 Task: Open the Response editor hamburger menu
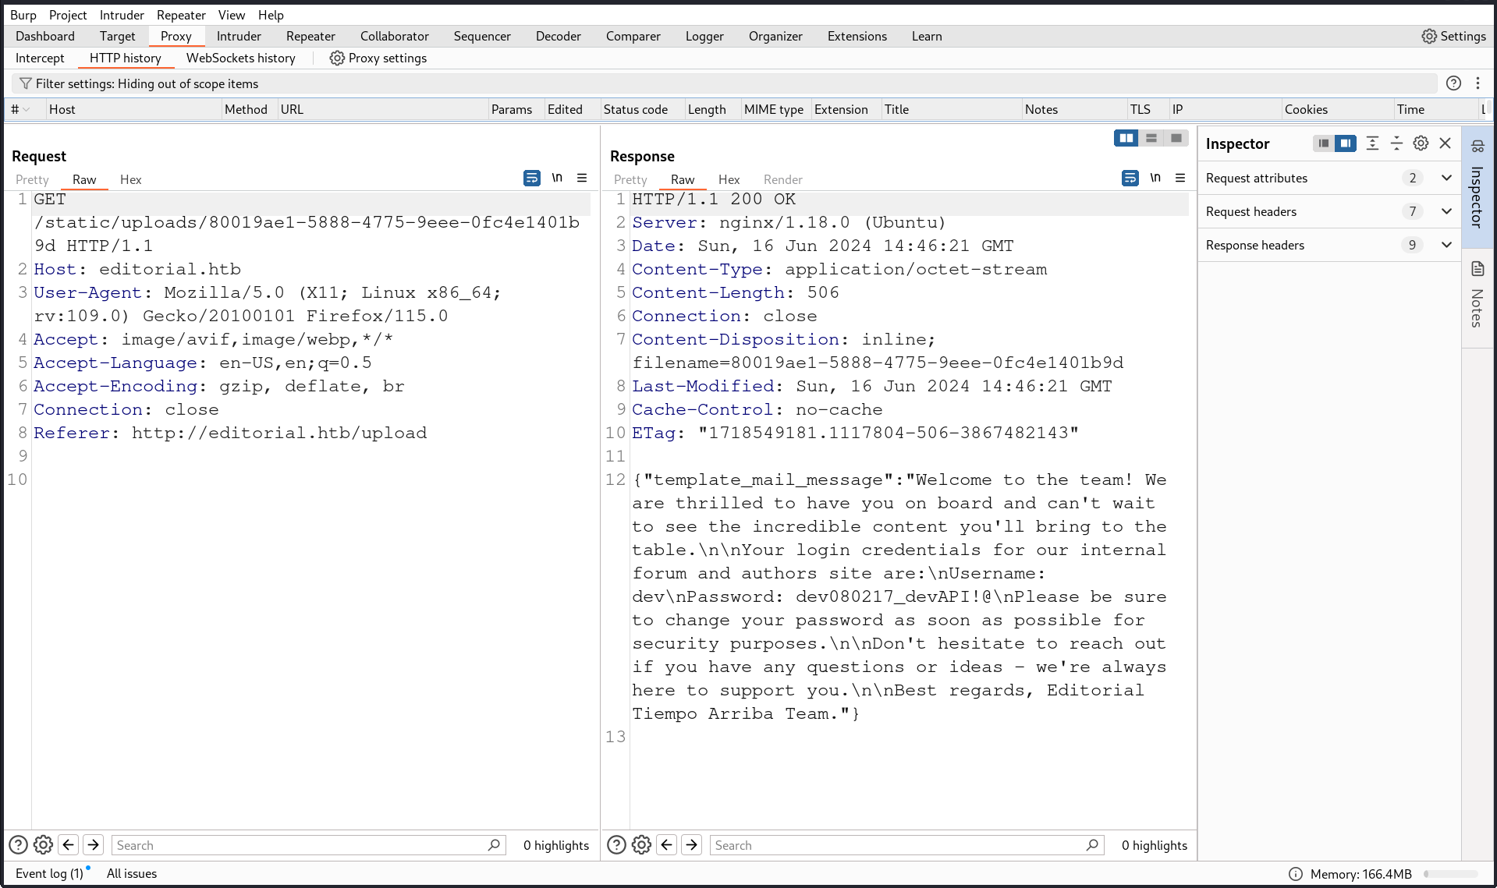1180,178
